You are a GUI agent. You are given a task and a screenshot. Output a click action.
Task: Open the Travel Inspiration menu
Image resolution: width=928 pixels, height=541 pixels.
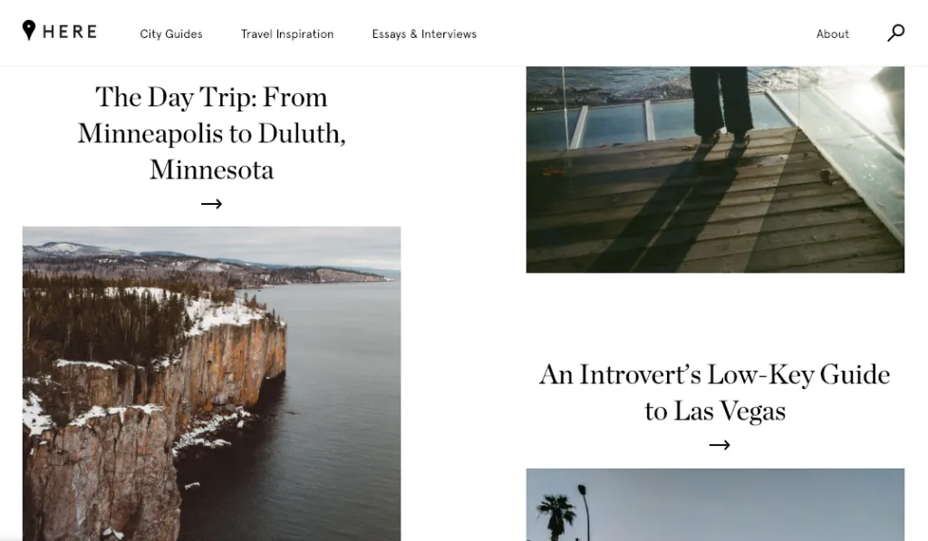(x=287, y=34)
